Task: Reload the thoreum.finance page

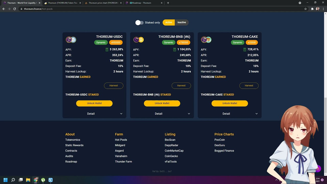Action: pos(15,9)
